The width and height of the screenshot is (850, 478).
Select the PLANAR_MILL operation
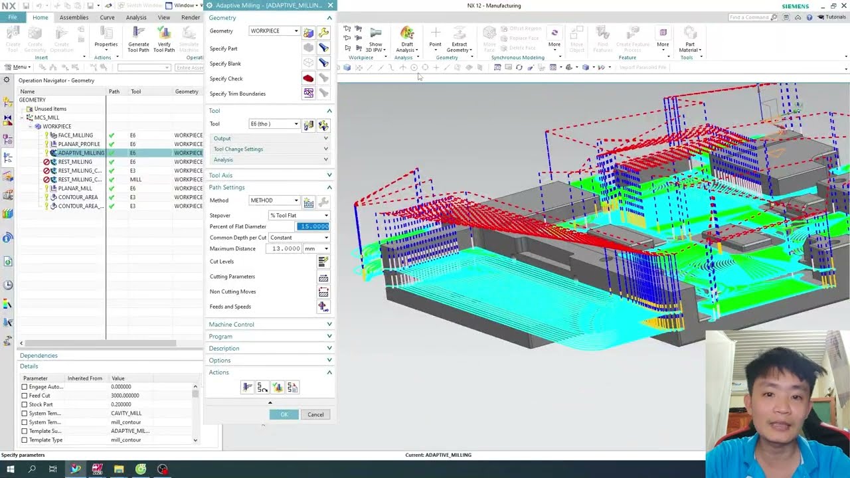pyautogui.click(x=75, y=189)
